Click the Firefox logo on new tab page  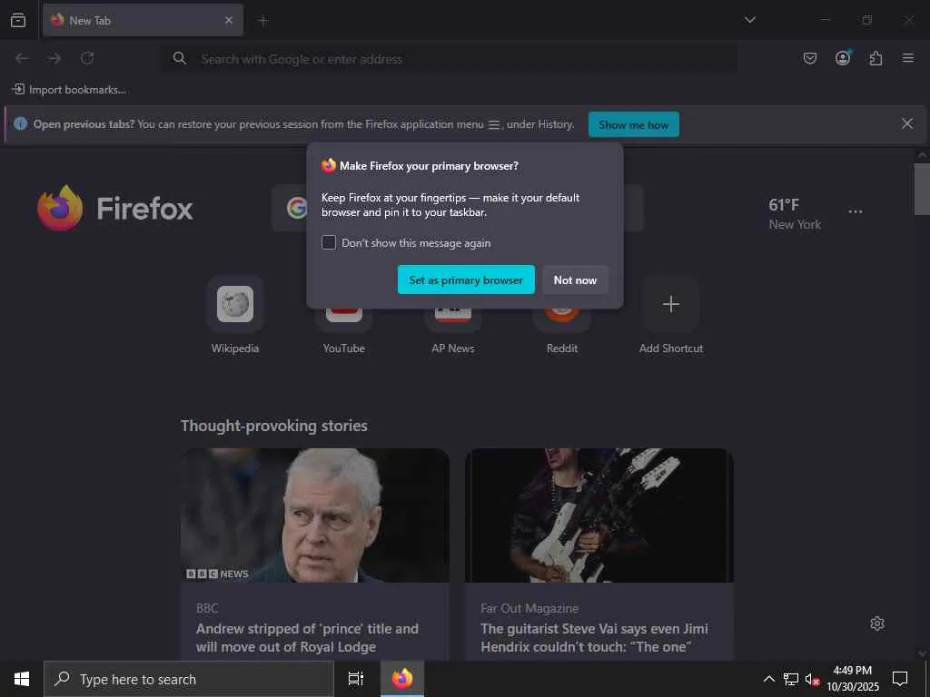(x=115, y=208)
